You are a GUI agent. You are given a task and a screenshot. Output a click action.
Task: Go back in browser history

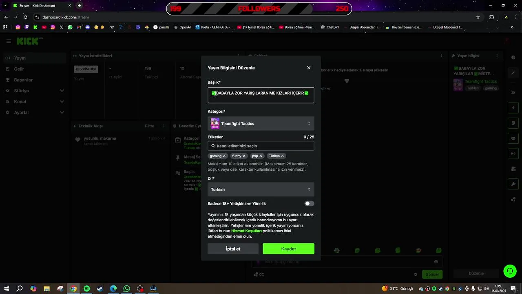pos(6,17)
